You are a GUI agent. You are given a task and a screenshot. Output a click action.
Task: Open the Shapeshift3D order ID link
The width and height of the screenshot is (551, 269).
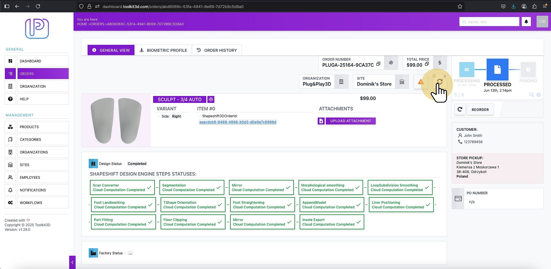(x=238, y=122)
